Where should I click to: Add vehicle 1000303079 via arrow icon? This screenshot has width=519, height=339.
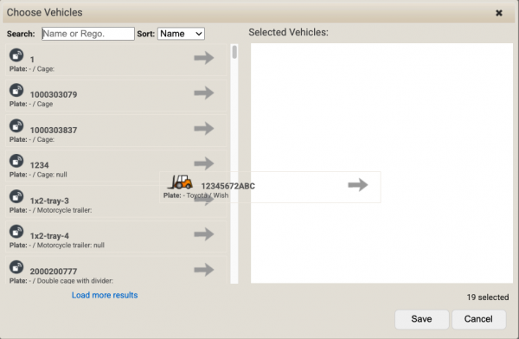204,93
